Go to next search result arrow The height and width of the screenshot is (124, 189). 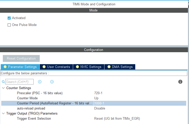click(x=52, y=82)
